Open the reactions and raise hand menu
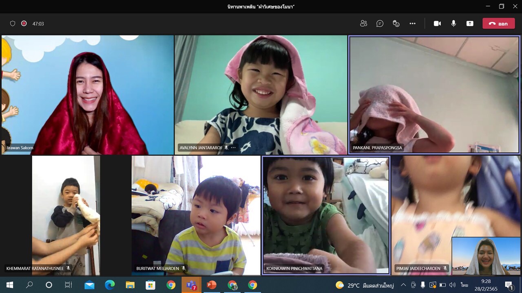 (396, 24)
